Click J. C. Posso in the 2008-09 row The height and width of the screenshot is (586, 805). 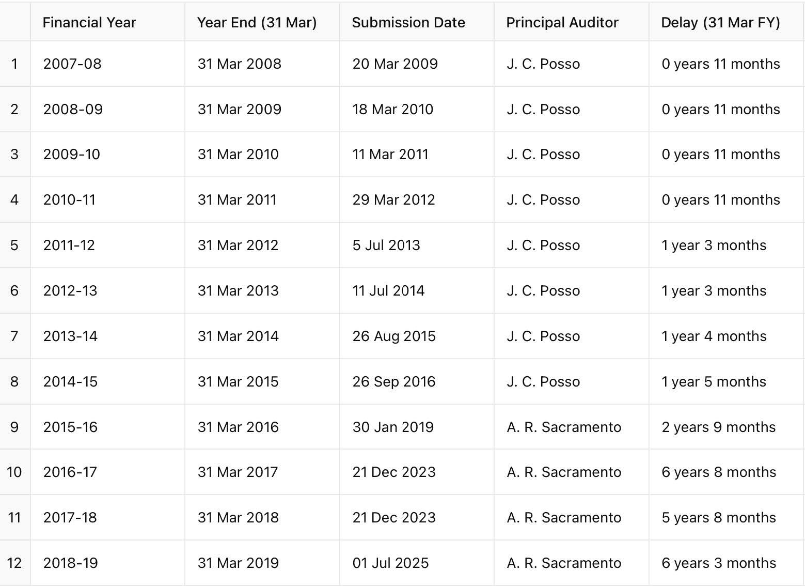point(543,110)
